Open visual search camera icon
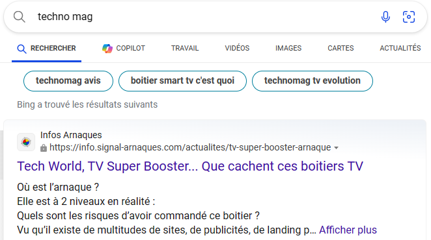Image resolution: width=431 pixels, height=240 pixels. pos(409,17)
